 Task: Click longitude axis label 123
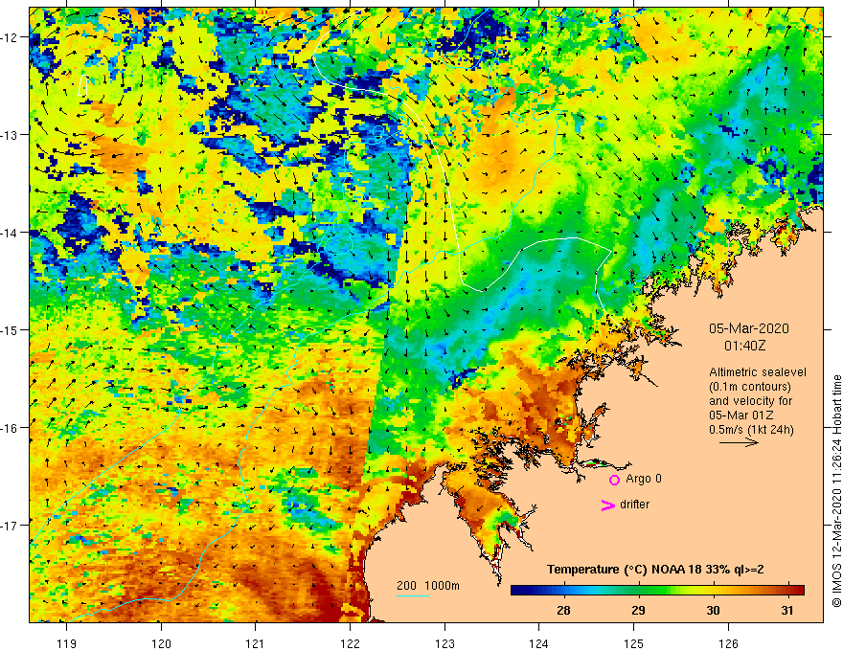coord(444,643)
